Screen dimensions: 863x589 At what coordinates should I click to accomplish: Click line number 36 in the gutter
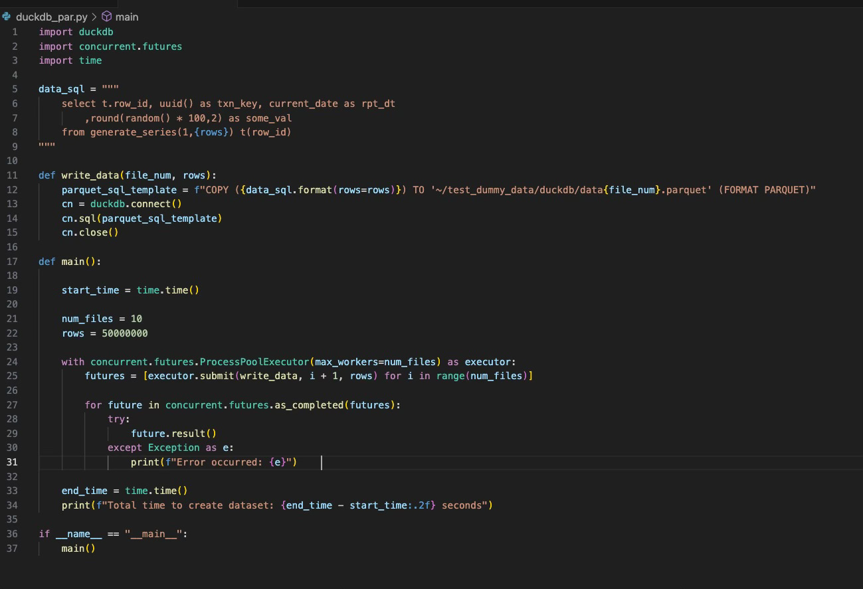(x=12, y=534)
